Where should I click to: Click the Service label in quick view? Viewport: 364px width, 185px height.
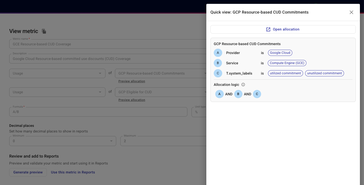[x=232, y=63]
